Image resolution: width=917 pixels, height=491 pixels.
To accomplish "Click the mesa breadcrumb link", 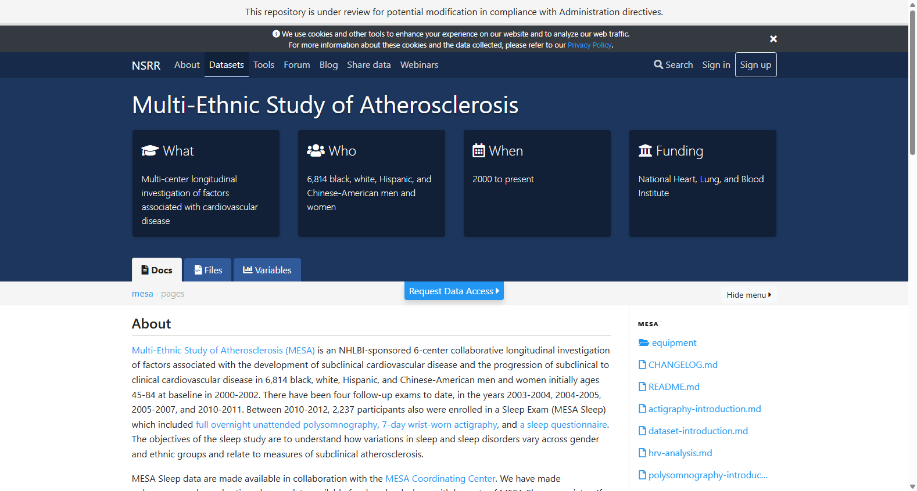I will click(x=142, y=294).
